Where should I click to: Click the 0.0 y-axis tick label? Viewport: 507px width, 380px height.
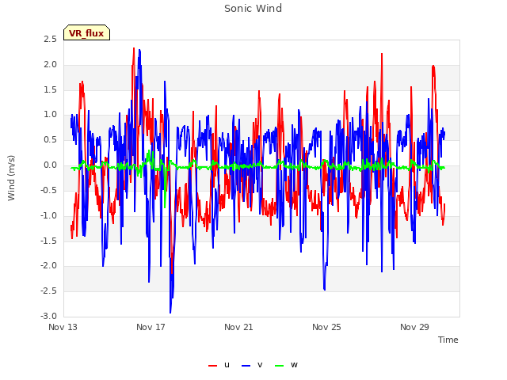[50, 165]
